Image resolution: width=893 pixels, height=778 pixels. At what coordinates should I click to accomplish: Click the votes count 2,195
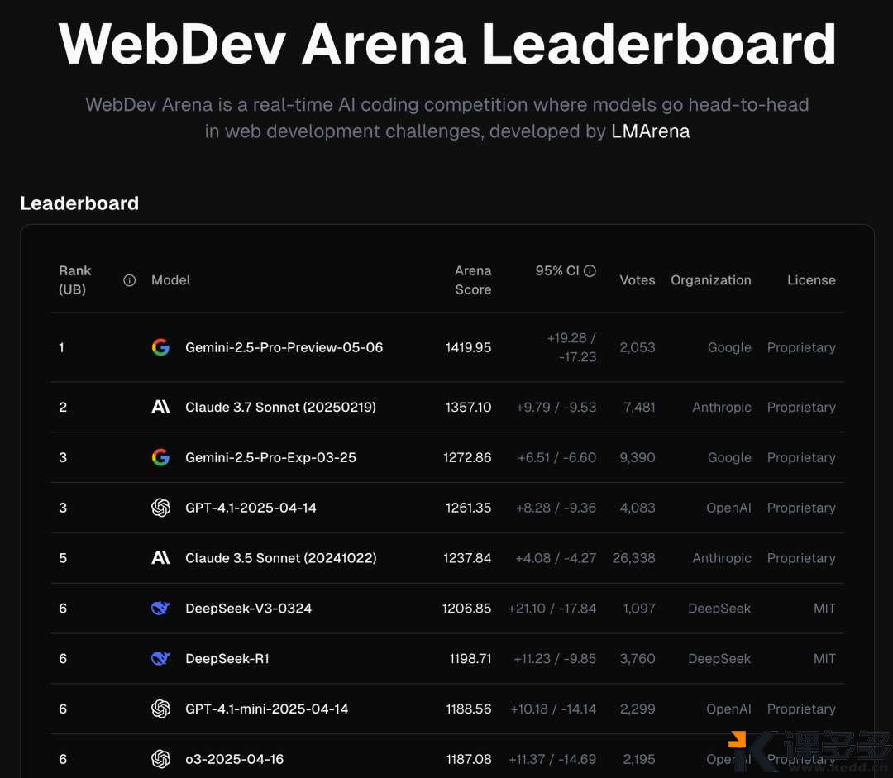click(x=639, y=759)
